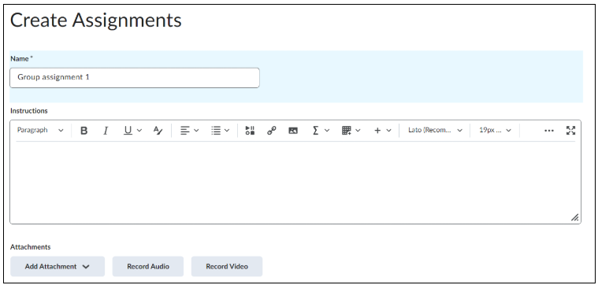The width and height of the screenshot is (598, 285).
Task: Expand the Lato font family dropdown
Action: 435,131
